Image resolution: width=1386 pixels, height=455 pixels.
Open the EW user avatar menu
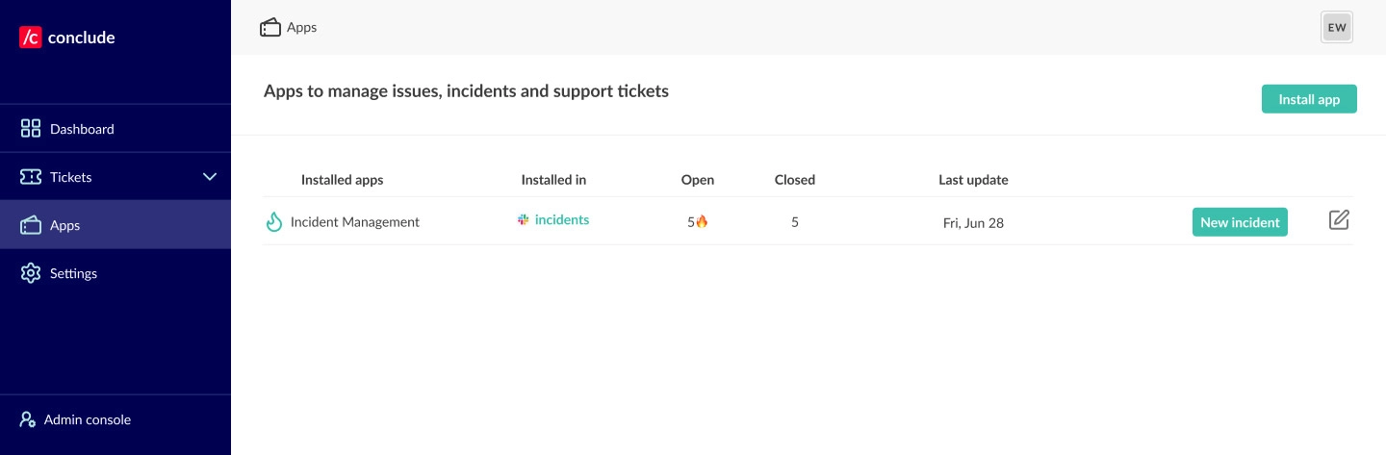pos(1337,28)
